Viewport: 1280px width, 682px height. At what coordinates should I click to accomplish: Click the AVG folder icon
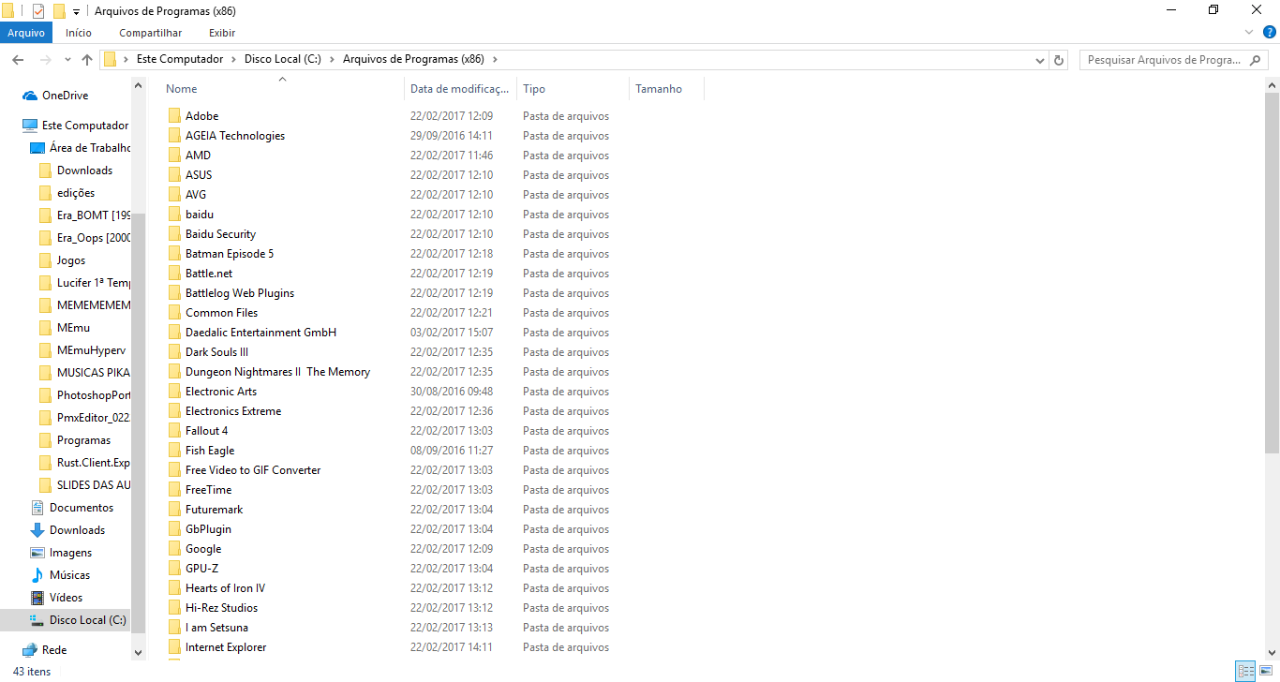click(x=174, y=195)
